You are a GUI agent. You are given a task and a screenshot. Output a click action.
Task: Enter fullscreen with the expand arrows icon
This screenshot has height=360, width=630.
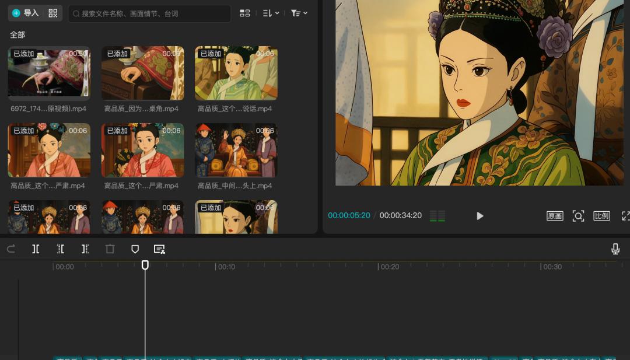click(625, 216)
